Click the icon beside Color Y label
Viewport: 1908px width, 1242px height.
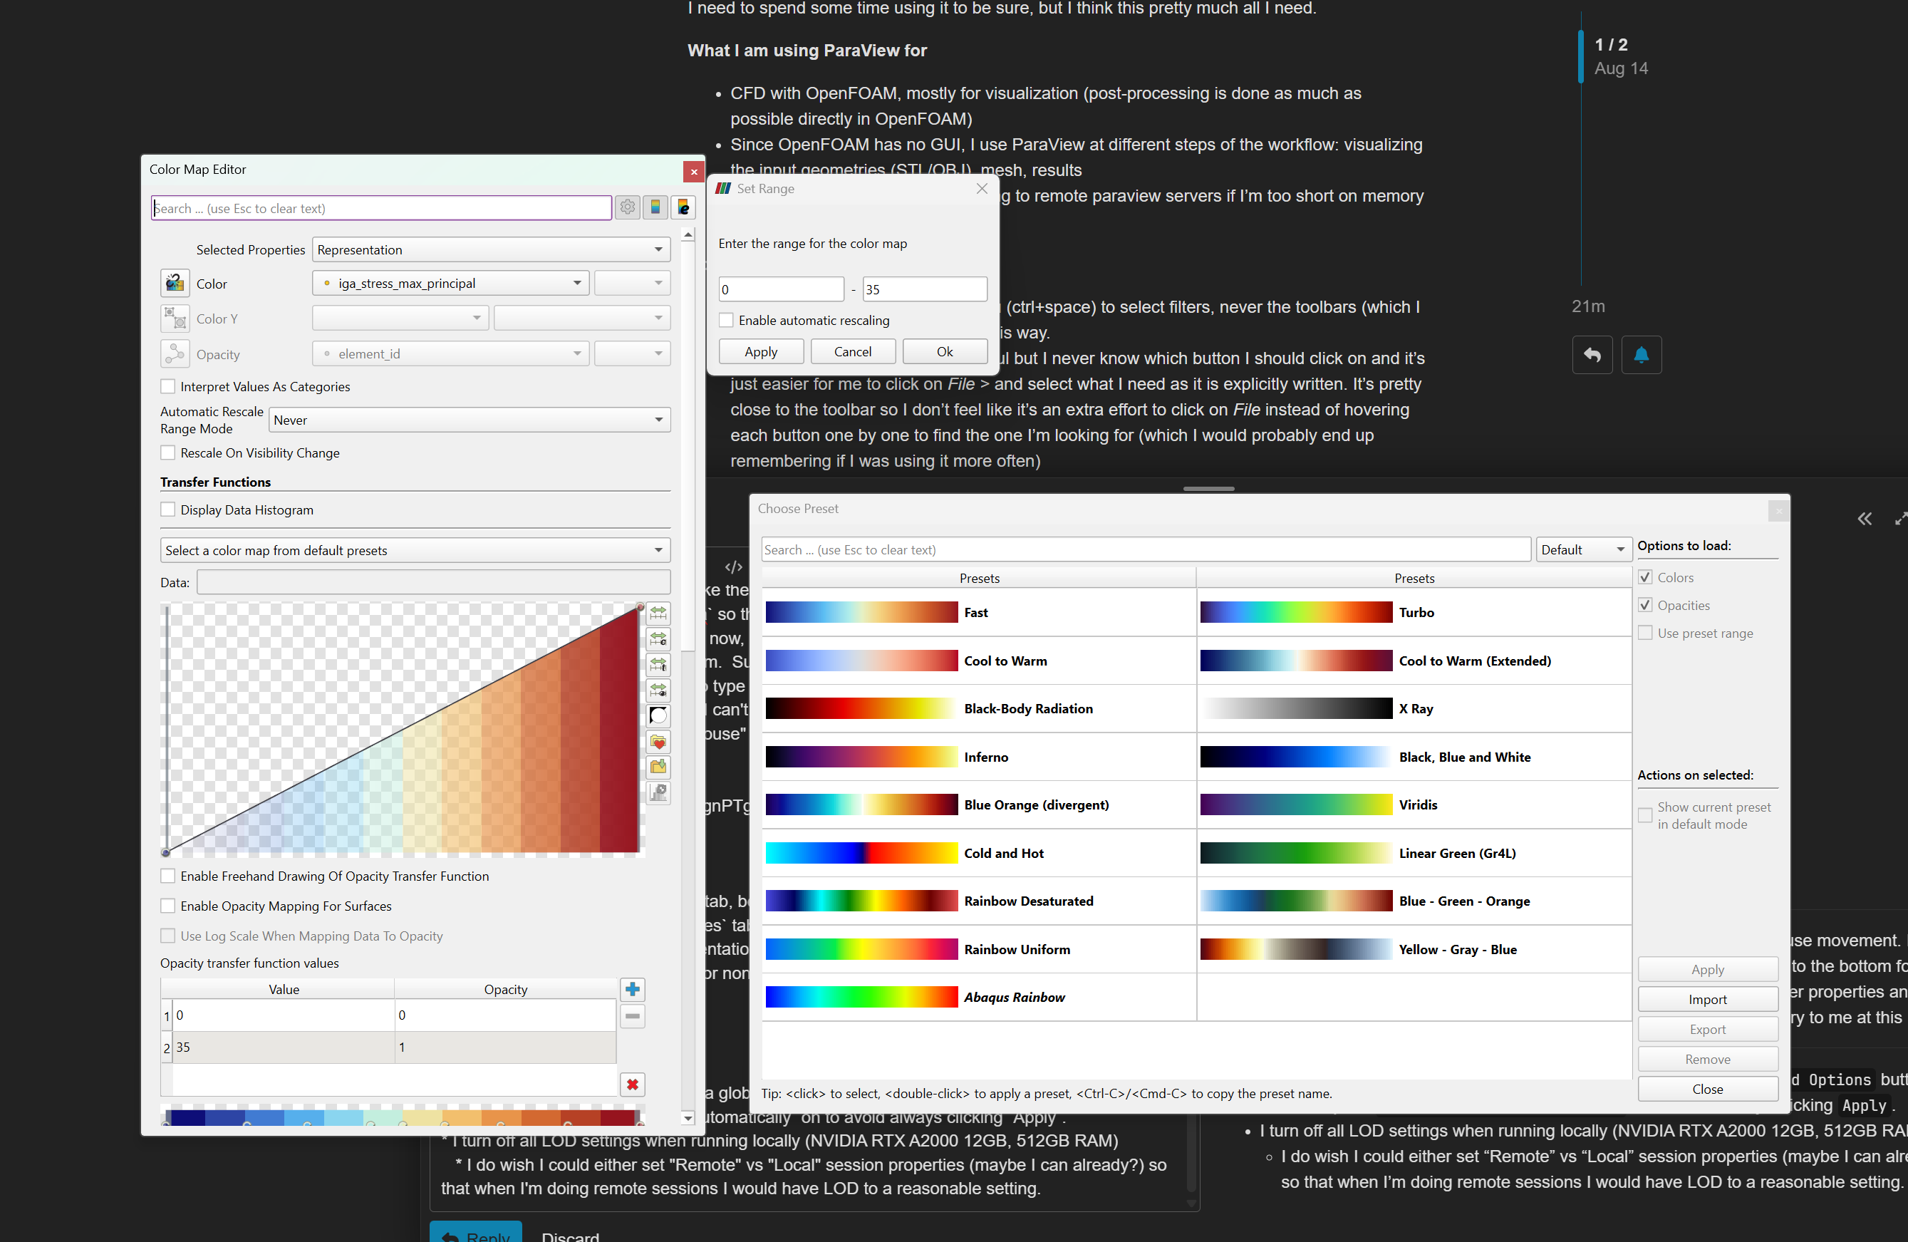click(175, 319)
